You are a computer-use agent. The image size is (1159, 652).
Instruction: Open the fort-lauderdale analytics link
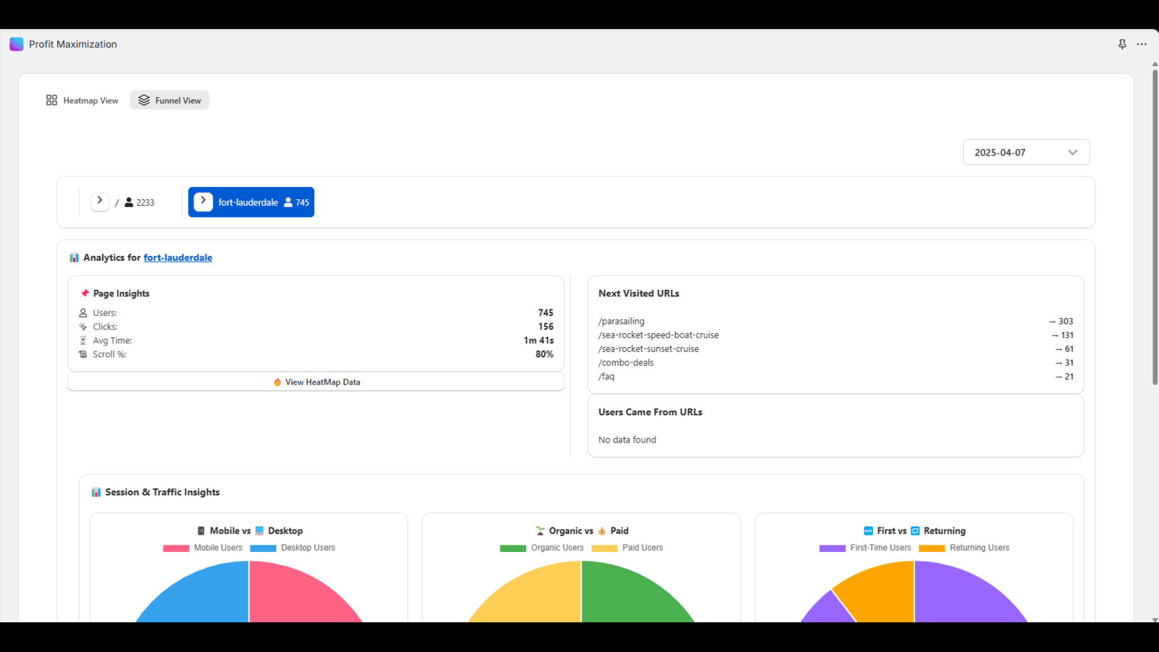(x=177, y=257)
